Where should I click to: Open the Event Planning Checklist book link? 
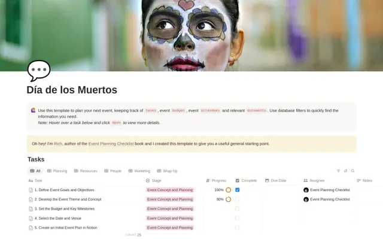[111, 144]
